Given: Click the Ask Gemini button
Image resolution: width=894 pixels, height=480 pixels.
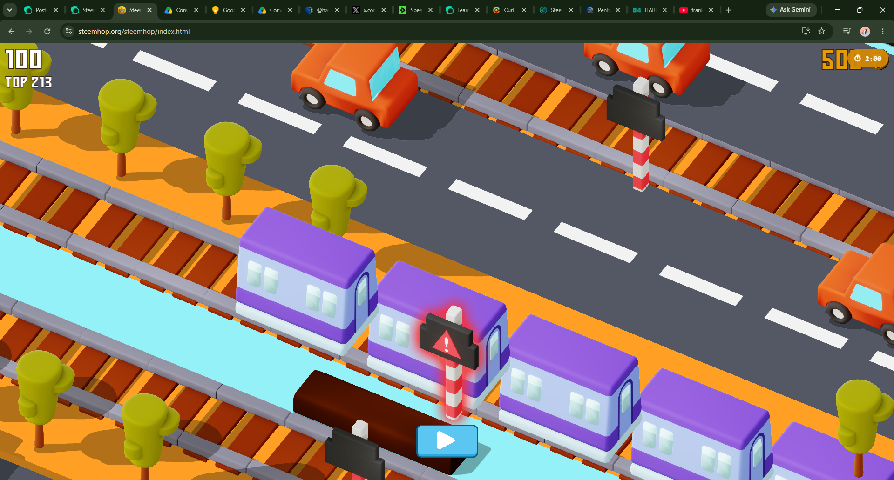Looking at the screenshot, I should pyautogui.click(x=791, y=10).
